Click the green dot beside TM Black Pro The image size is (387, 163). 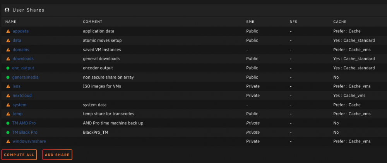(x=8, y=133)
